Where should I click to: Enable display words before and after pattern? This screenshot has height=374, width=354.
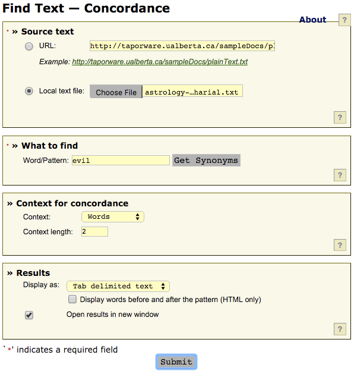[x=72, y=299]
